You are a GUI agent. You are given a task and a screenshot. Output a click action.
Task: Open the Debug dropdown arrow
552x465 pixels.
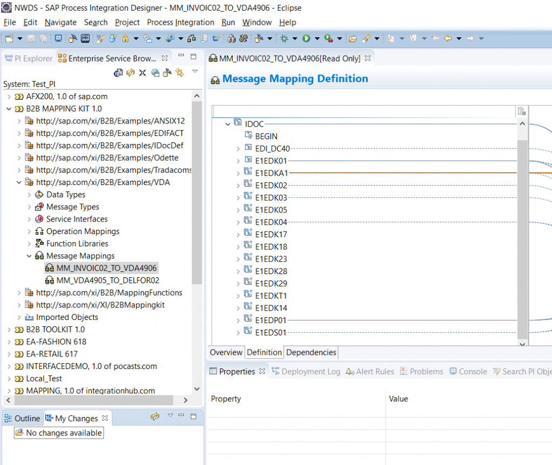(295, 38)
